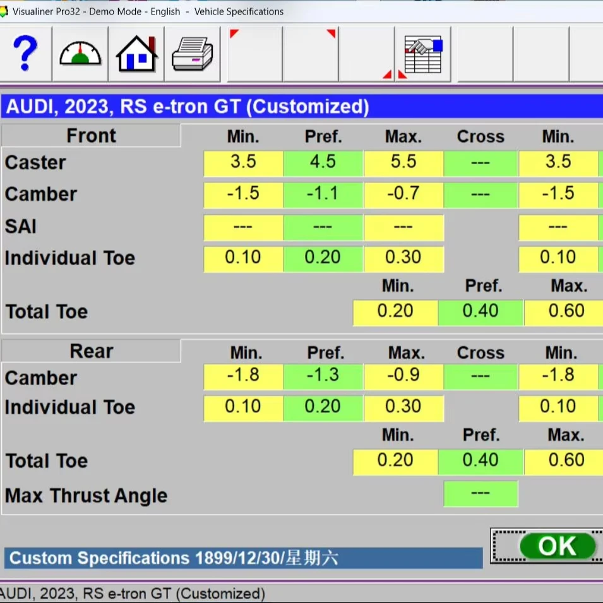Open Help using the question mark icon
This screenshot has height=603, width=603.
click(x=26, y=54)
